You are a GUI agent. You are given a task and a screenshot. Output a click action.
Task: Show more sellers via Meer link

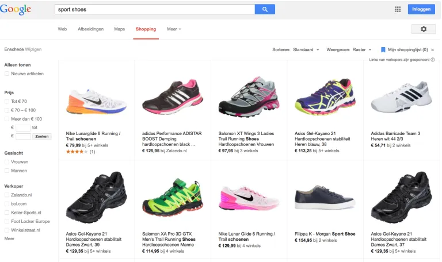pos(9,238)
